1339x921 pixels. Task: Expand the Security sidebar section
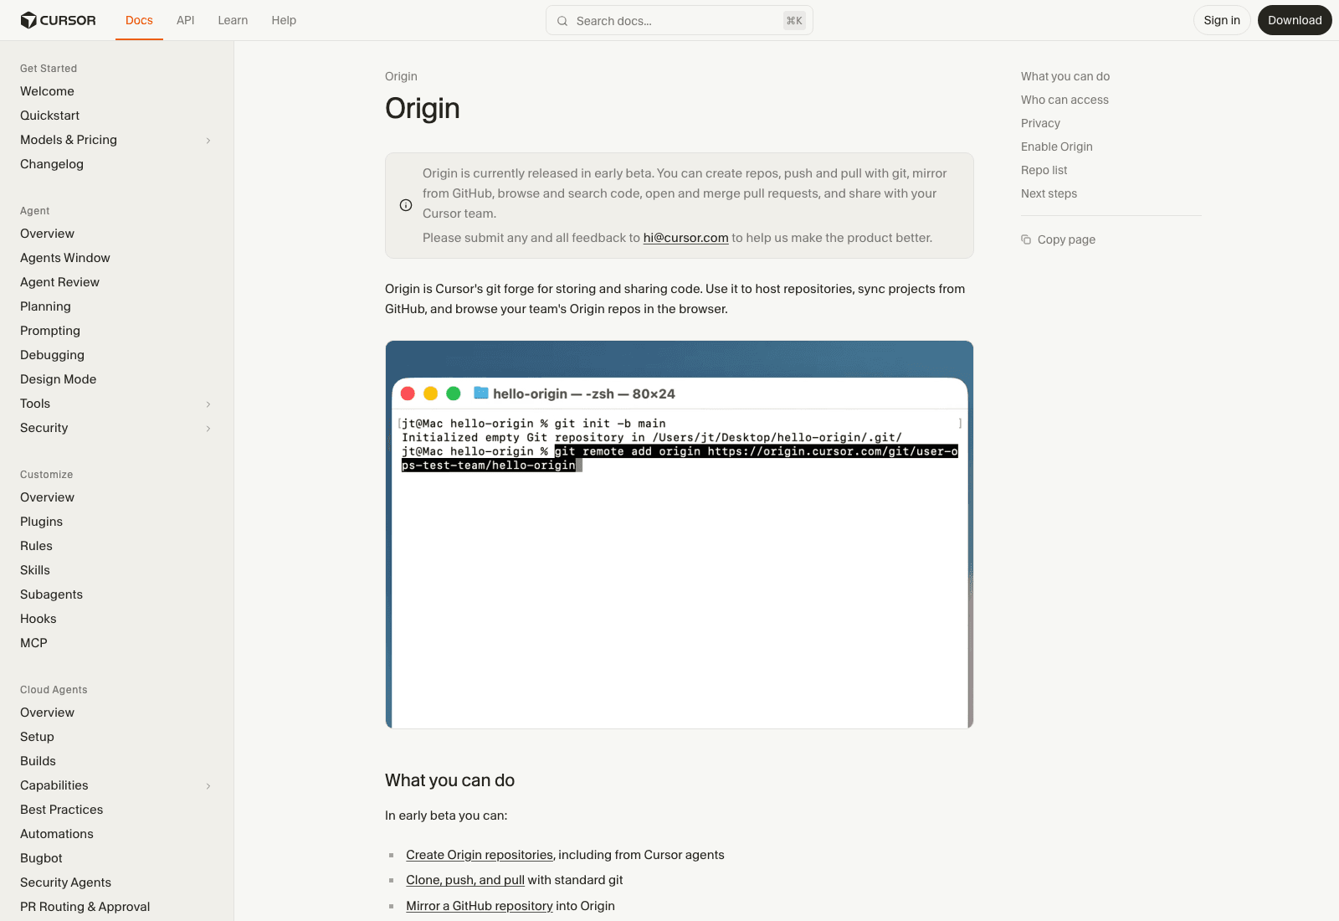point(208,429)
